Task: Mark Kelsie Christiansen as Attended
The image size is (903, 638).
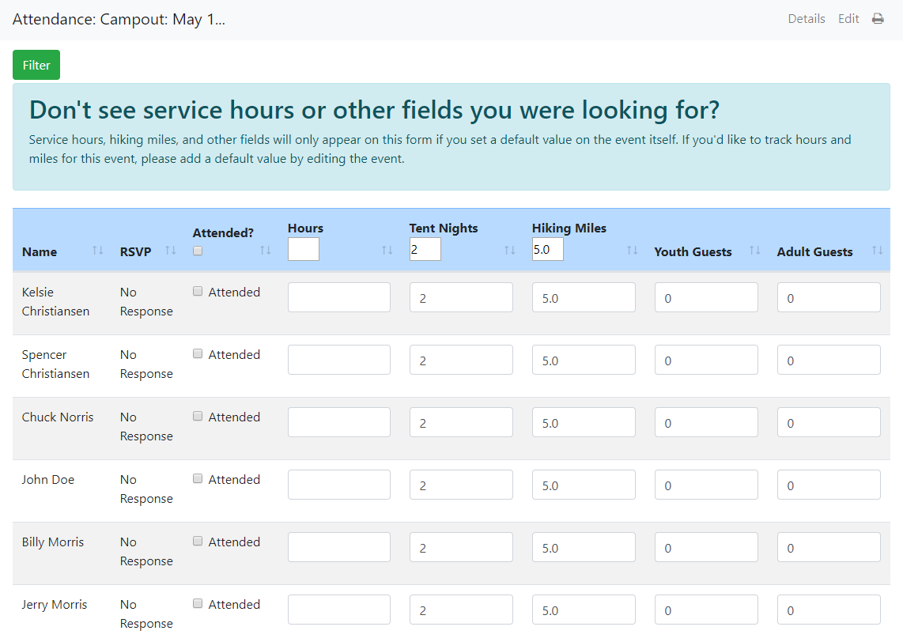Action: point(198,292)
